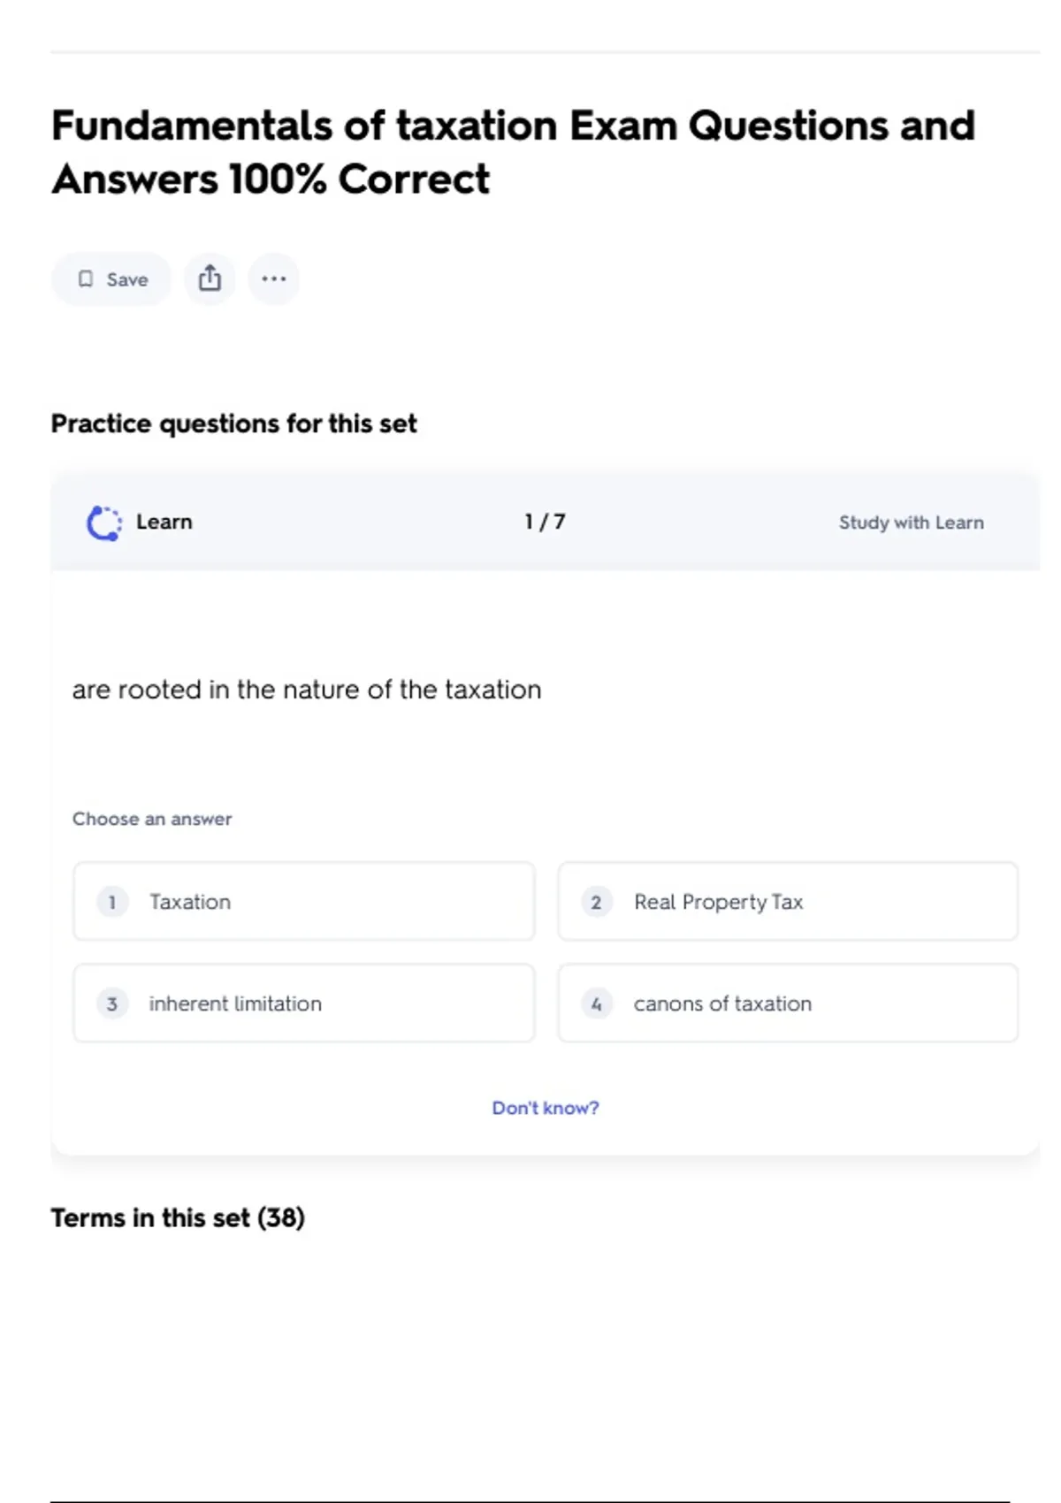
Task: Click the 'Practice questions for this set' heading
Action: [x=233, y=423]
